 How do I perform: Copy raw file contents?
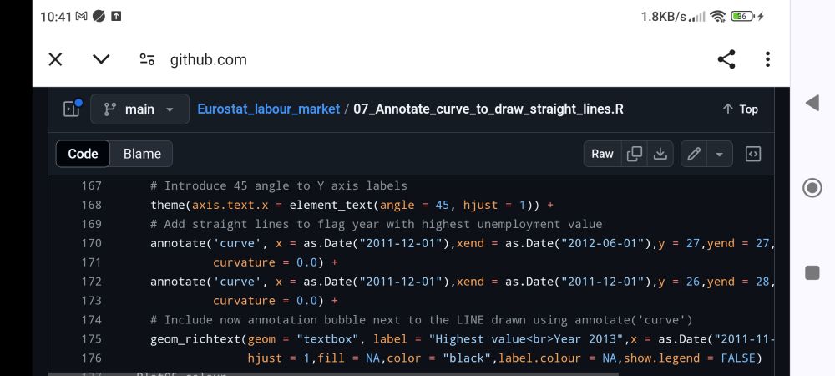pyautogui.click(x=635, y=154)
